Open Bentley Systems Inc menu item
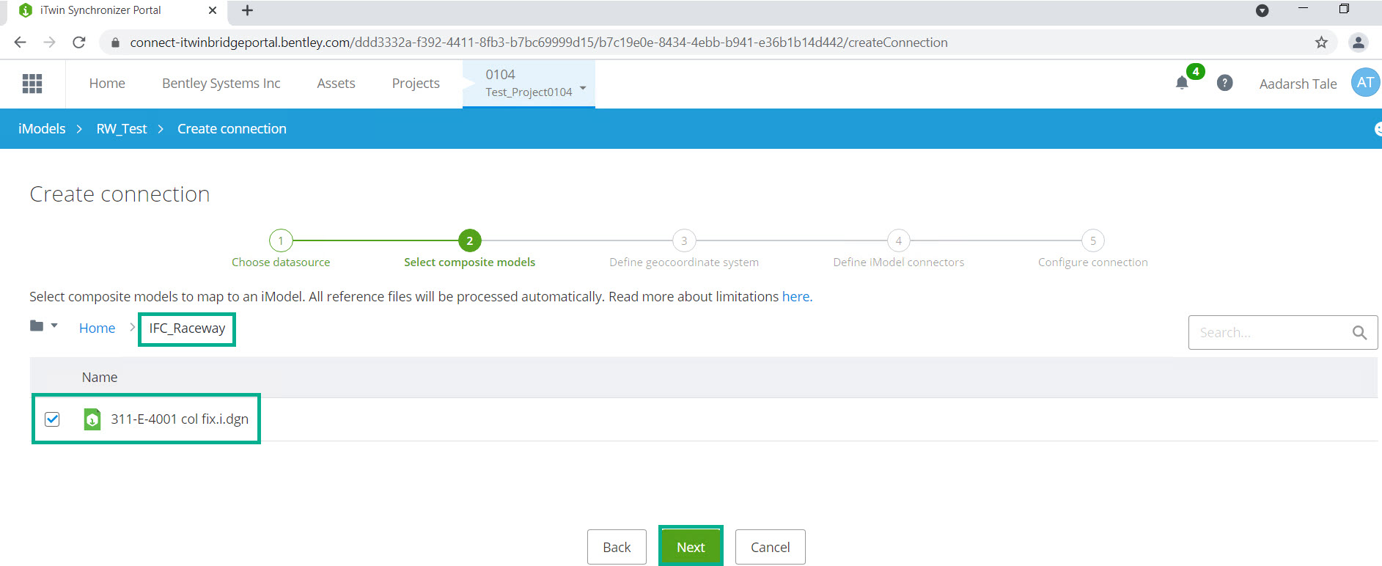The image size is (1382, 566). coord(221,84)
